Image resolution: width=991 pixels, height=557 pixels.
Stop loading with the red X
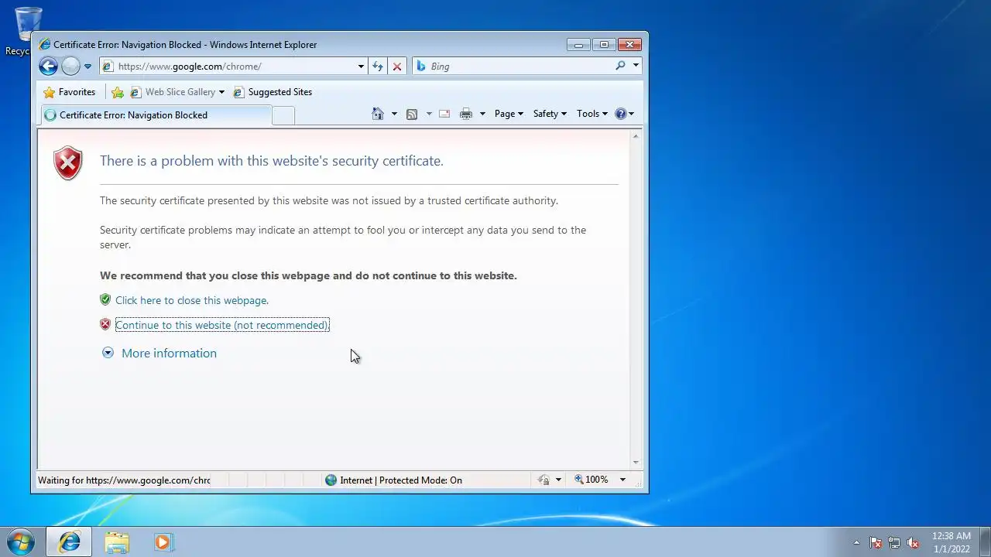pos(397,67)
